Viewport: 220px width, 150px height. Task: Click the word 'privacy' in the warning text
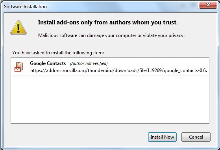(176, 36)
